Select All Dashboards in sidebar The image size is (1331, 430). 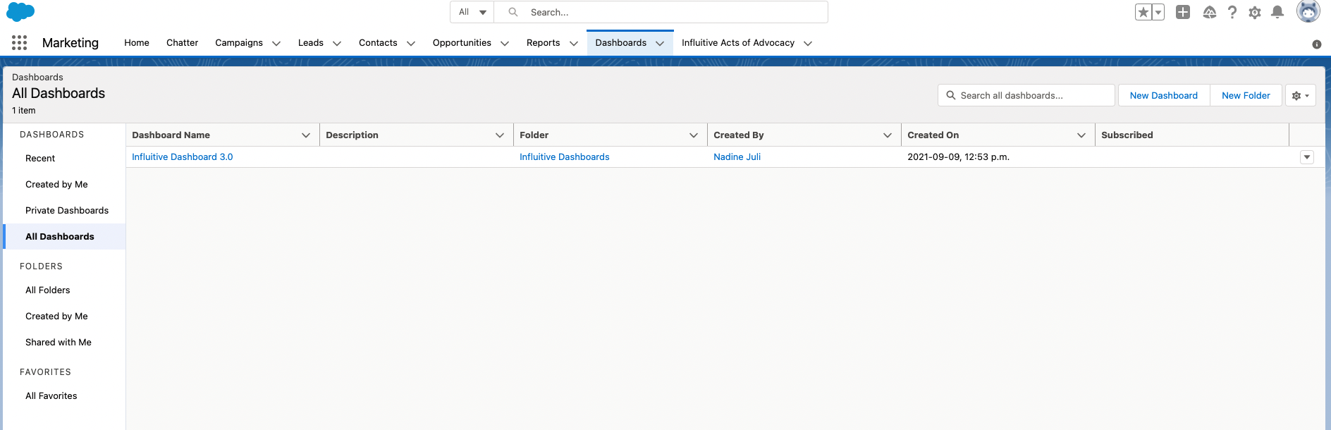pyautogui.click(x=65, y=237)
